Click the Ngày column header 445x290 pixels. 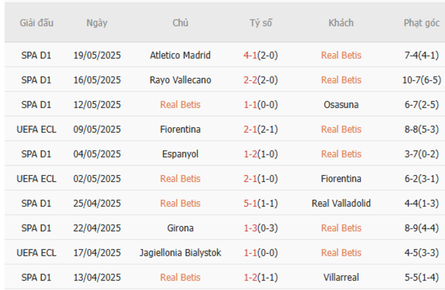point(97,23)
